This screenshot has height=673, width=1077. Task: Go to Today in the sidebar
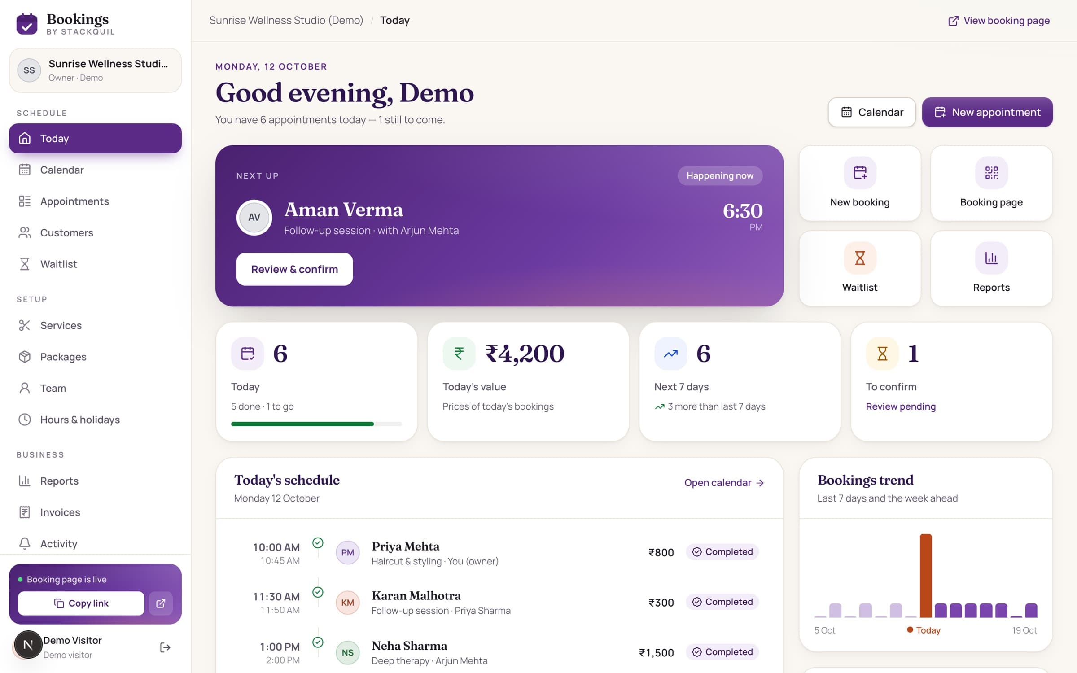click(x=95, y=139)
